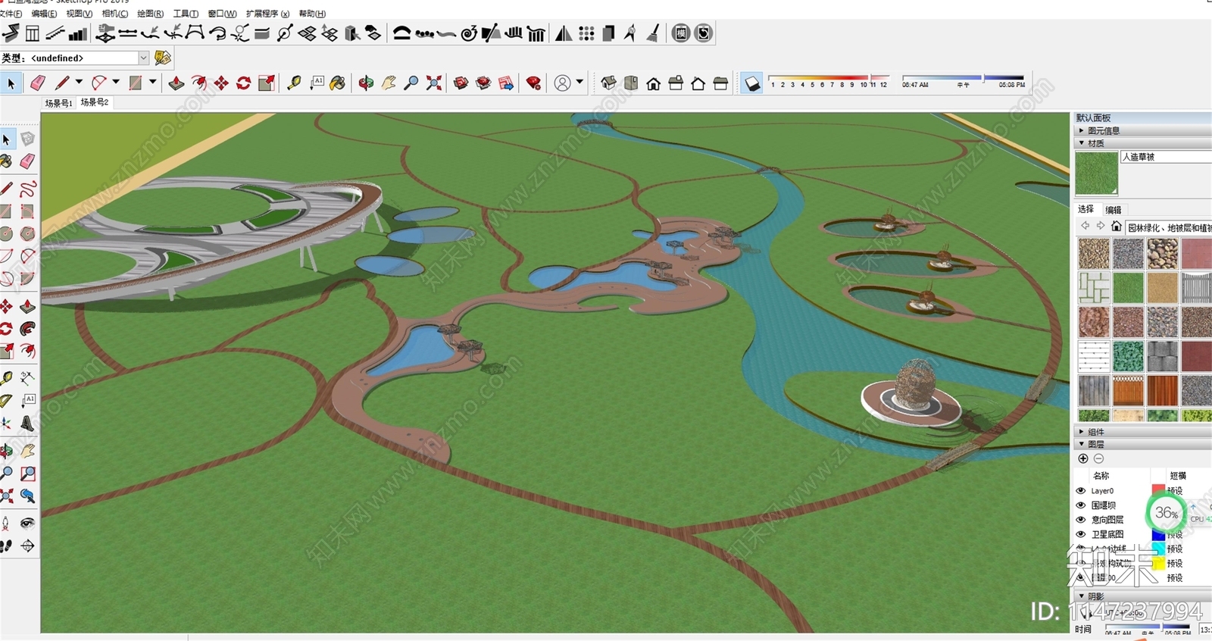
Task: Open the 相机(C) menu
Action: (115, 14)
